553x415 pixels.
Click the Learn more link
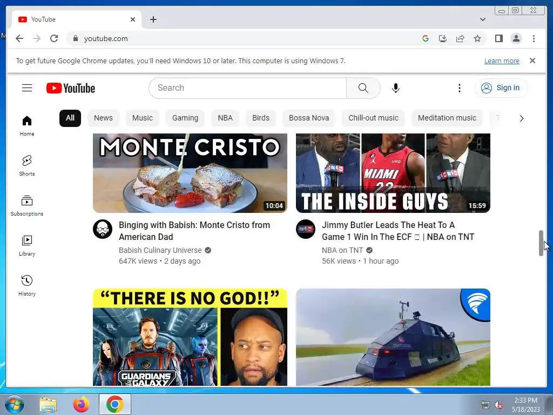tap(502, 61)
